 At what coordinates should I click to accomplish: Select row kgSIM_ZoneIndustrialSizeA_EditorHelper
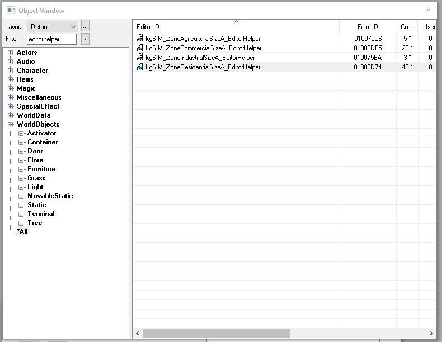pyautogui.click(x=284, y=57)
